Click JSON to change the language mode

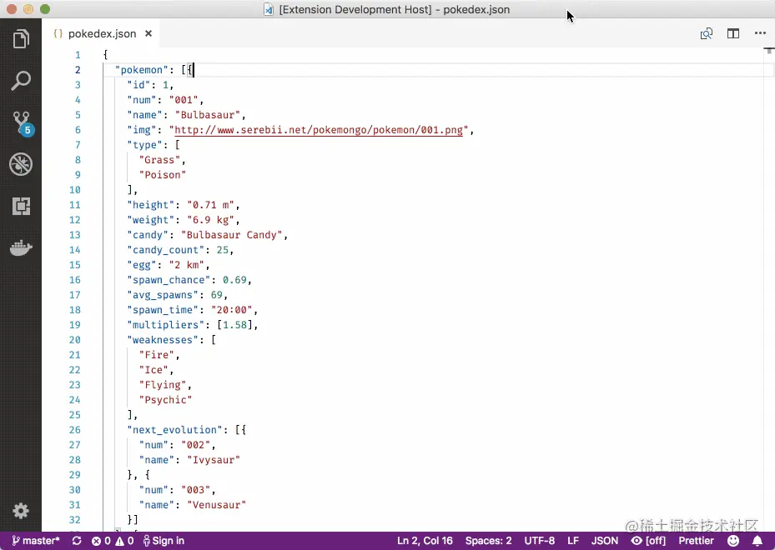605,541
